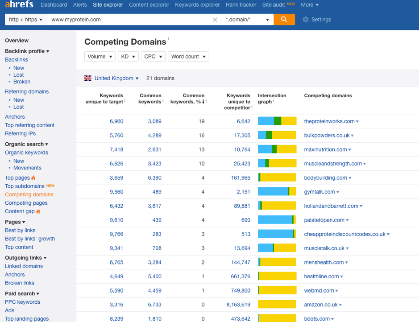Viewport: 419px width, 322px height.
Task: Open the webmd.com dropdown arrow
Action: pyautogui.click(x=336, y=291)
